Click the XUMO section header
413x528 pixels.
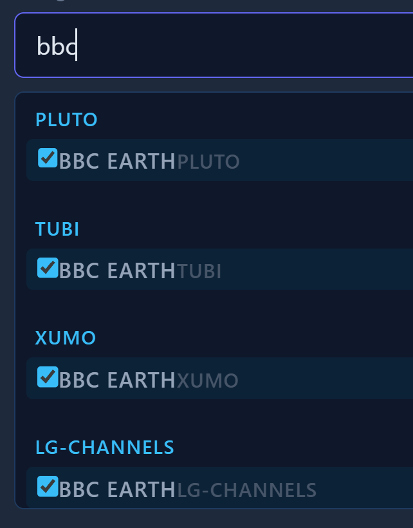[x=65, y=339]
